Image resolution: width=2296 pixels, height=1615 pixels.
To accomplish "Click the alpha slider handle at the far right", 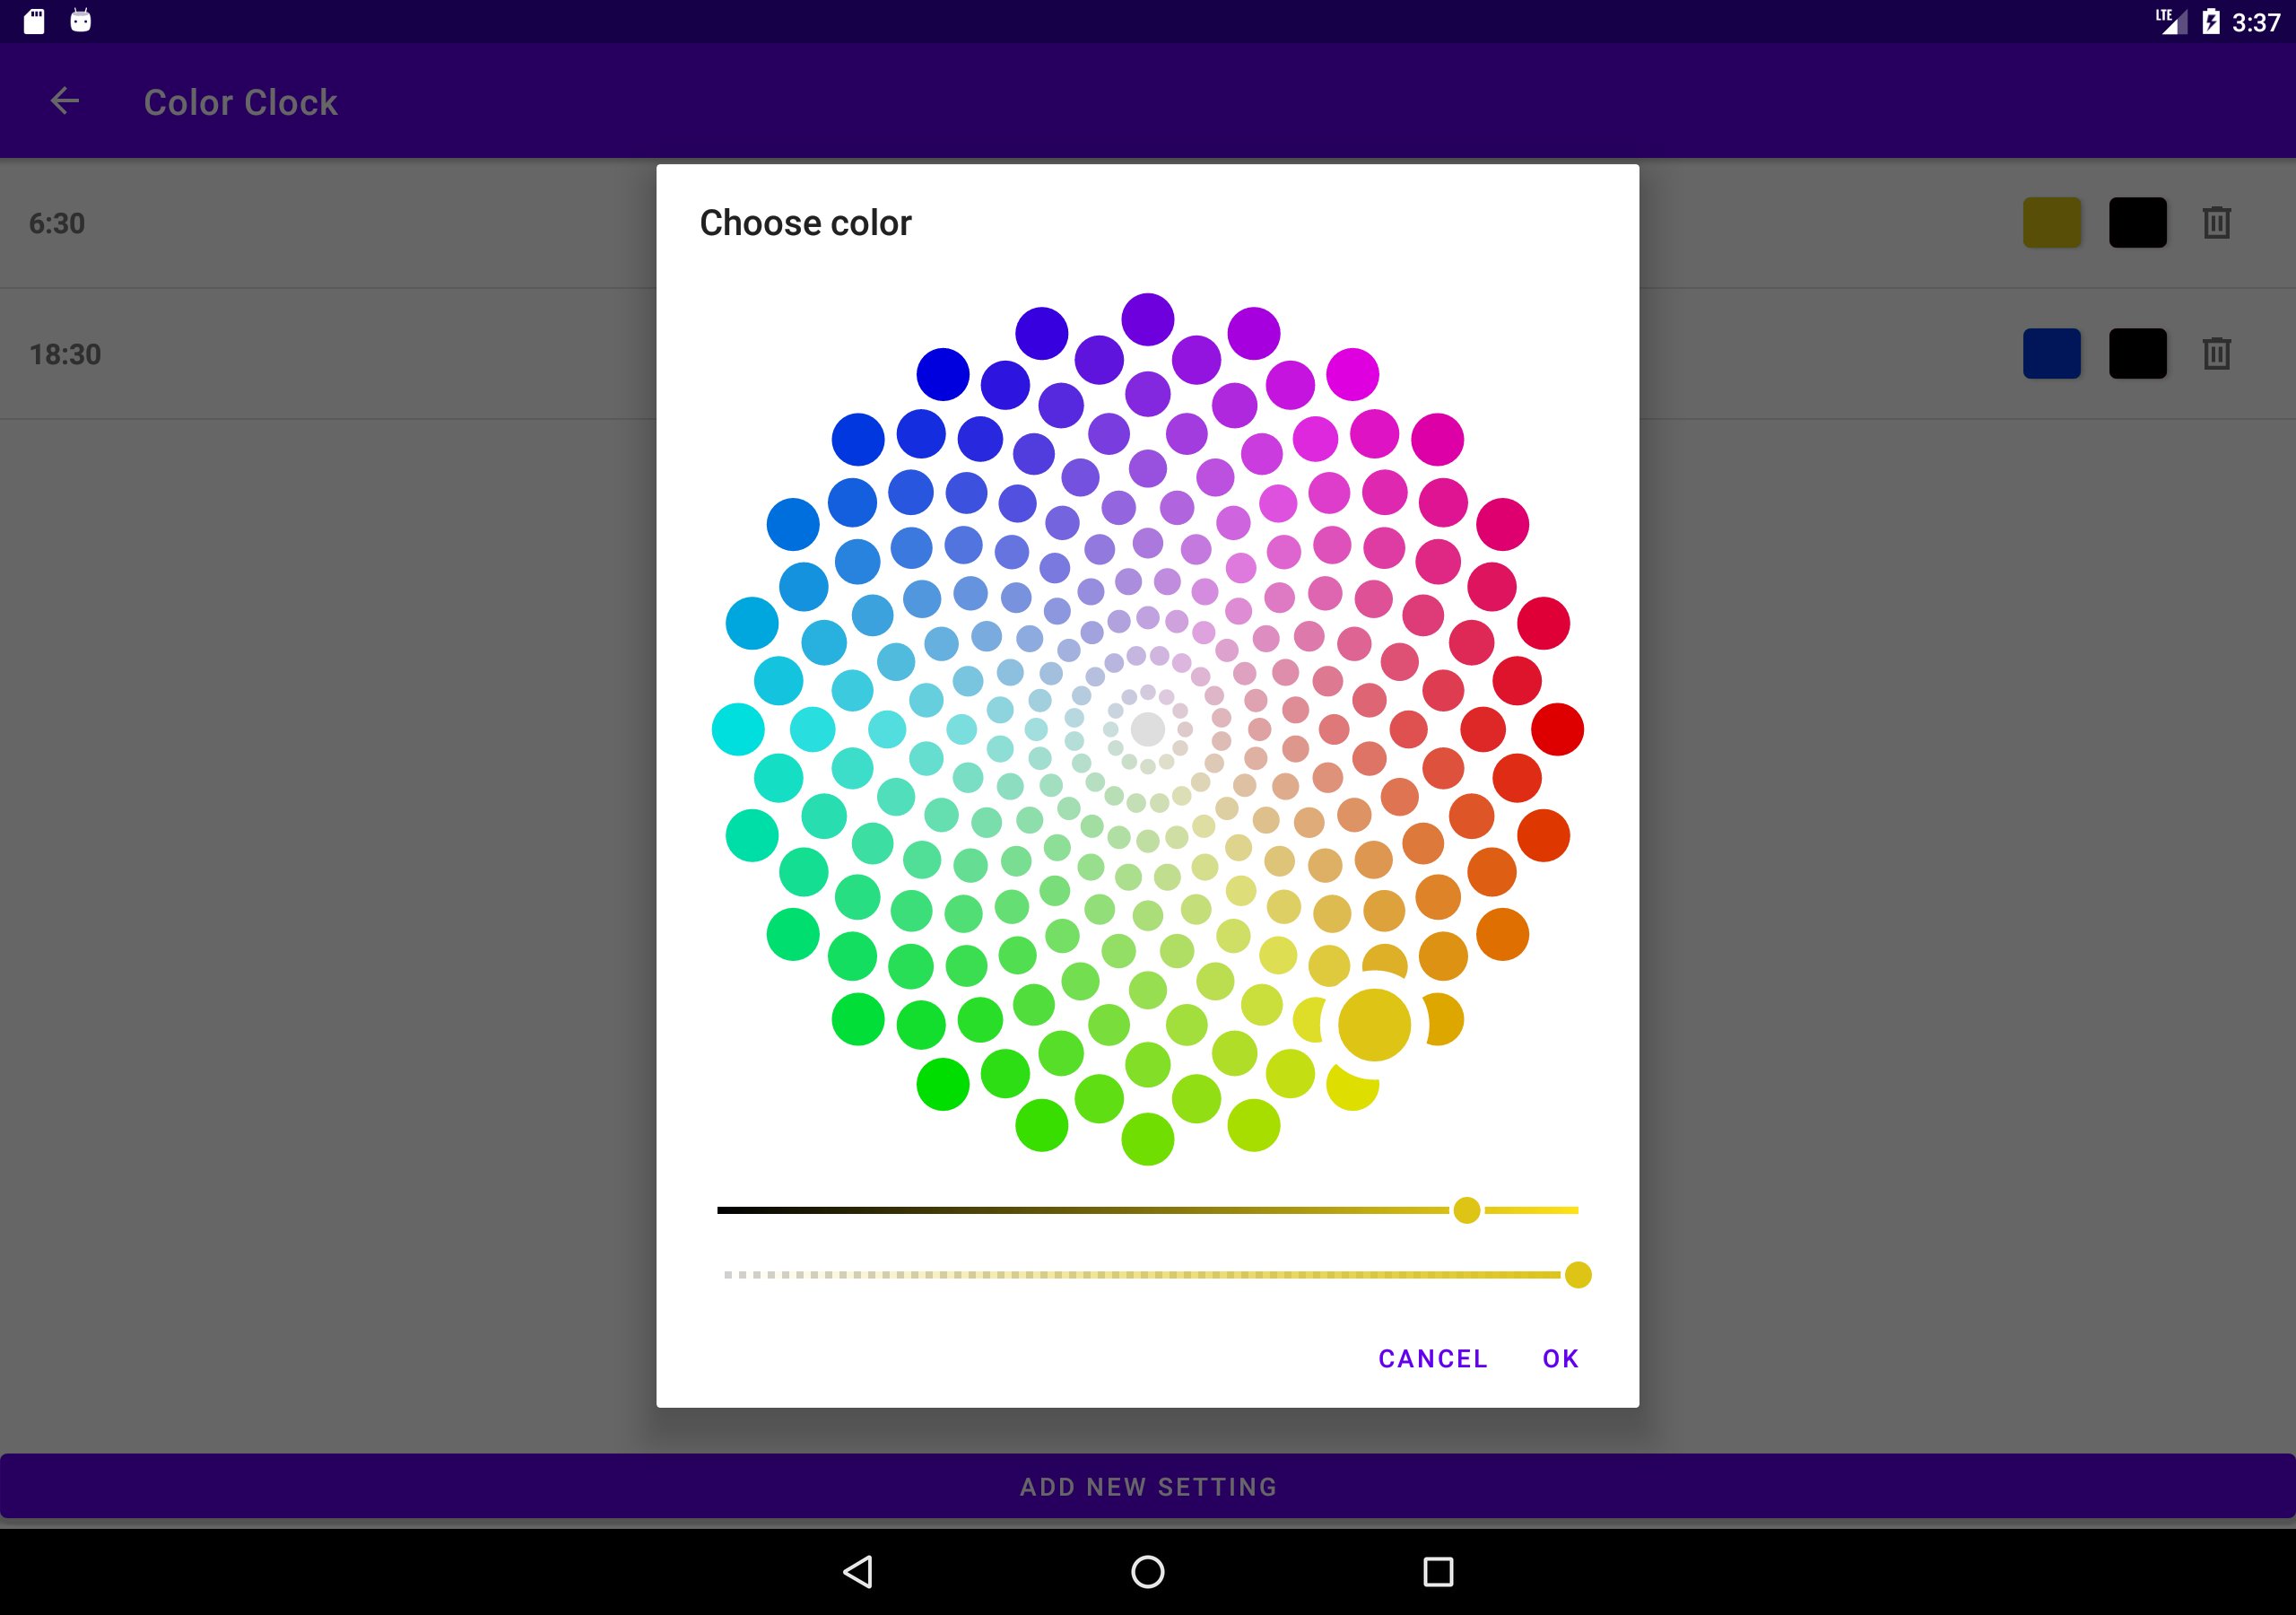I will click(x=1577, y=1275).
